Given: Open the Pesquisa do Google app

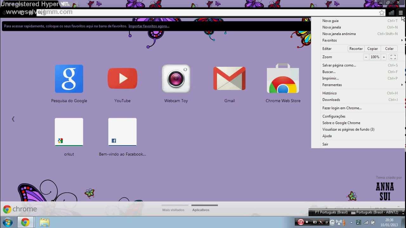Looking at the screenshot, I should [69, 79].
